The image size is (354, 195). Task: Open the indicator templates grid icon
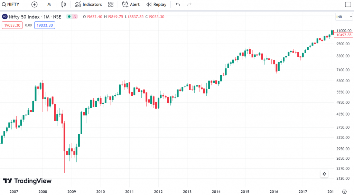tap(111, 4)
